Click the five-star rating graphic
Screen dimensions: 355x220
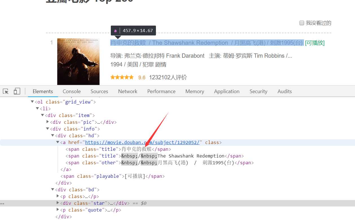click(122, 77)
